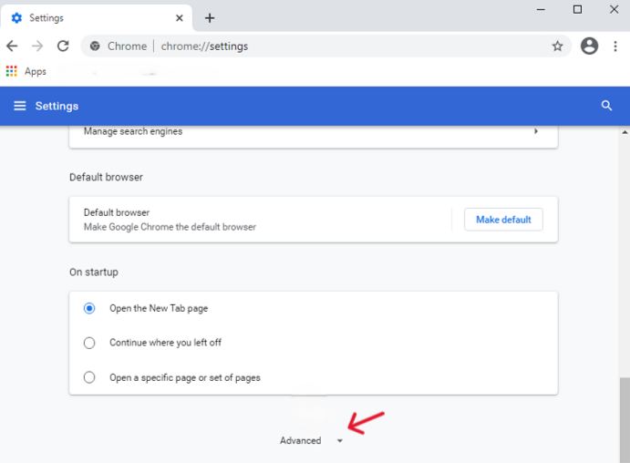The width and height of the screenshot is (630, 463).
Task: Select Open the New Tab page option
Action: click(89, 308)
